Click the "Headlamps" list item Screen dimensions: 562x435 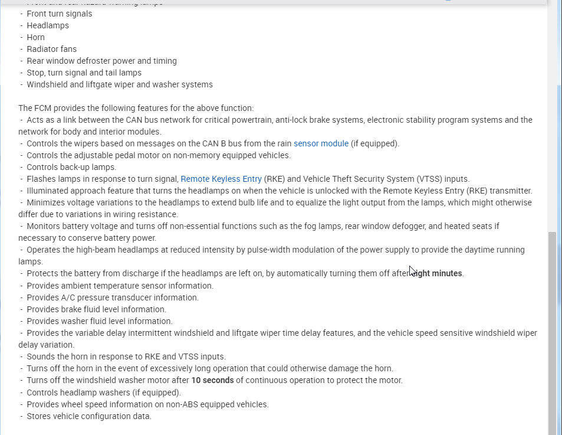coord(48,25)
